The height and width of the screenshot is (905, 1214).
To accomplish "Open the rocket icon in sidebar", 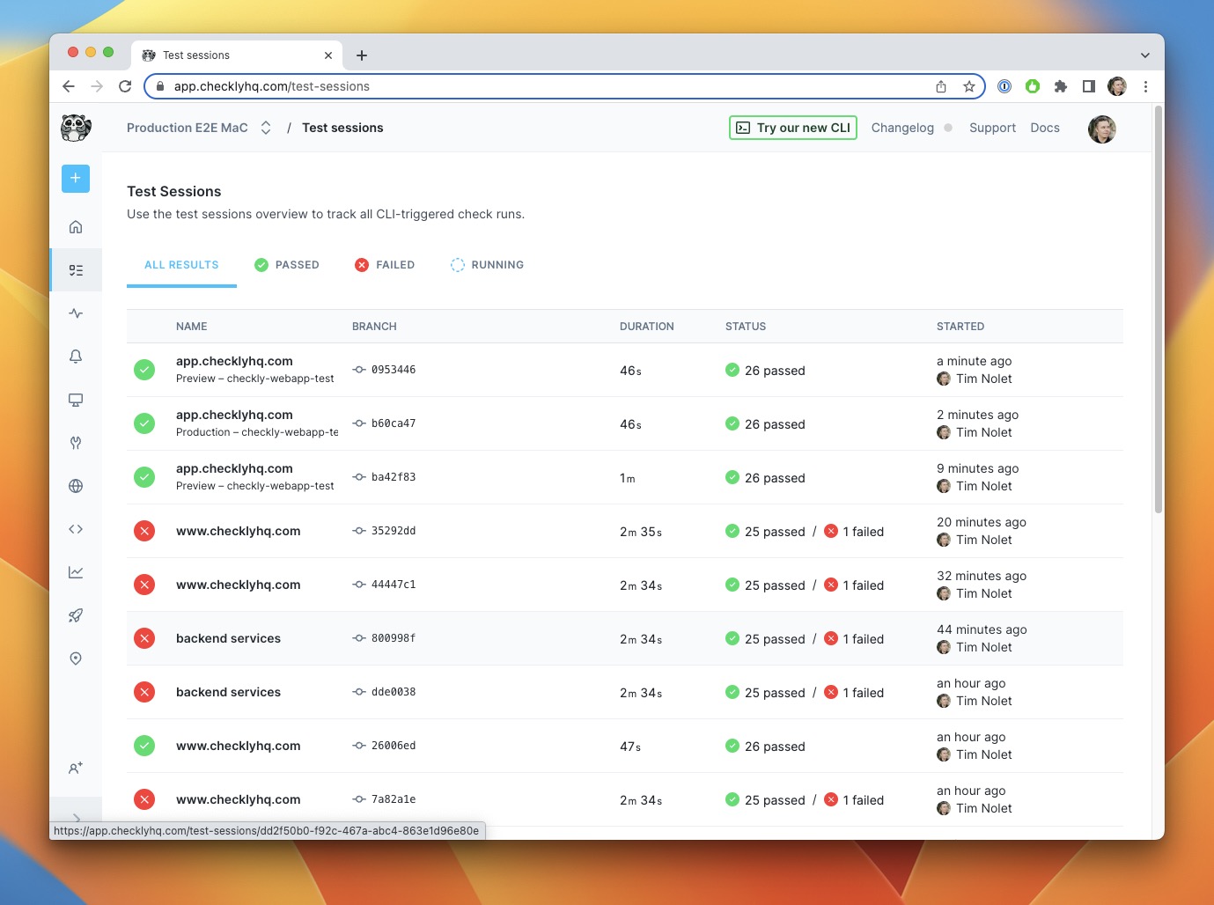I will pyautogui.click(x=76, y=615).
